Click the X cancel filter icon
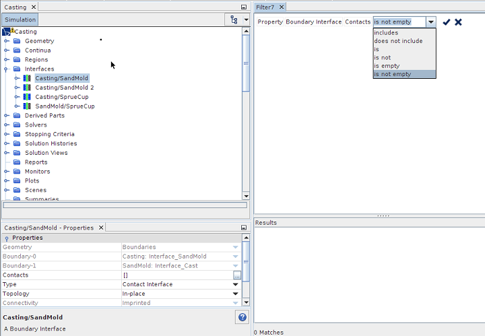This screenshot has height=336, width=485. [x=458, y=22]
